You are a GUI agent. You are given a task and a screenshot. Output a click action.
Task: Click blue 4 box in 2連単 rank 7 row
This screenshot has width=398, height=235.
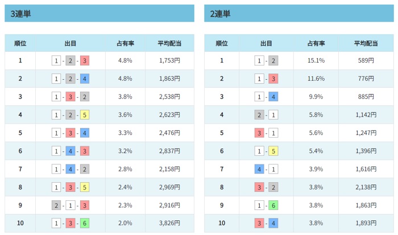click(259, 169)
